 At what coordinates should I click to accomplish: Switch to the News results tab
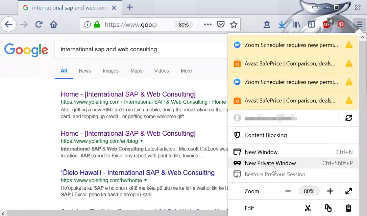pyautogui.click(x=85, y=71)
